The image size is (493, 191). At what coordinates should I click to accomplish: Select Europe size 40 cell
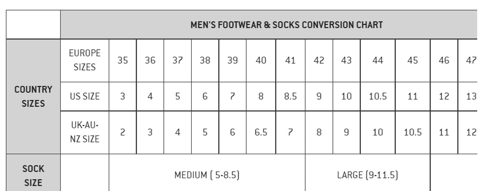[x=261, y=61]
